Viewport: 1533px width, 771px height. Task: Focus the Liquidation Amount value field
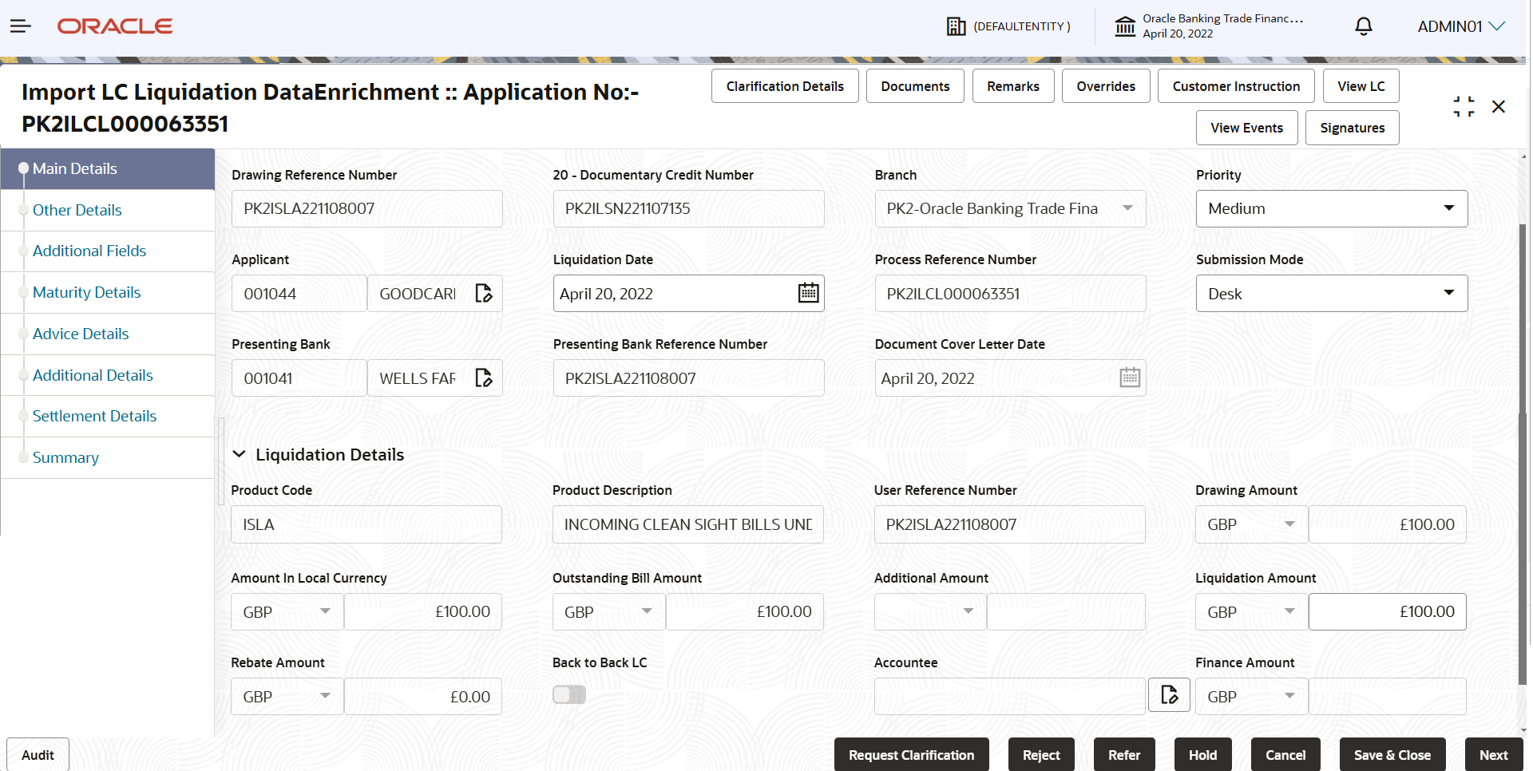pyautogui.click(x=1388, y=612)
